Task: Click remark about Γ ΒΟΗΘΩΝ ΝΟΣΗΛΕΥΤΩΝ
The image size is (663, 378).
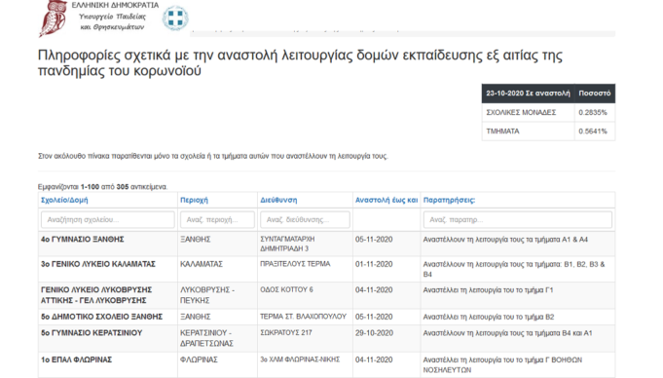Action: [x=502, y=365]
